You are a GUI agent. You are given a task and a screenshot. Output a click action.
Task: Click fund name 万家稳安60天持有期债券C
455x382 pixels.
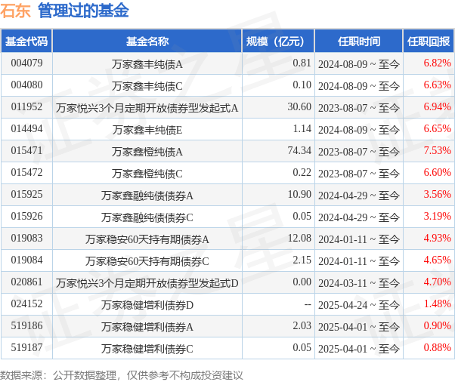tap(147, 261)
